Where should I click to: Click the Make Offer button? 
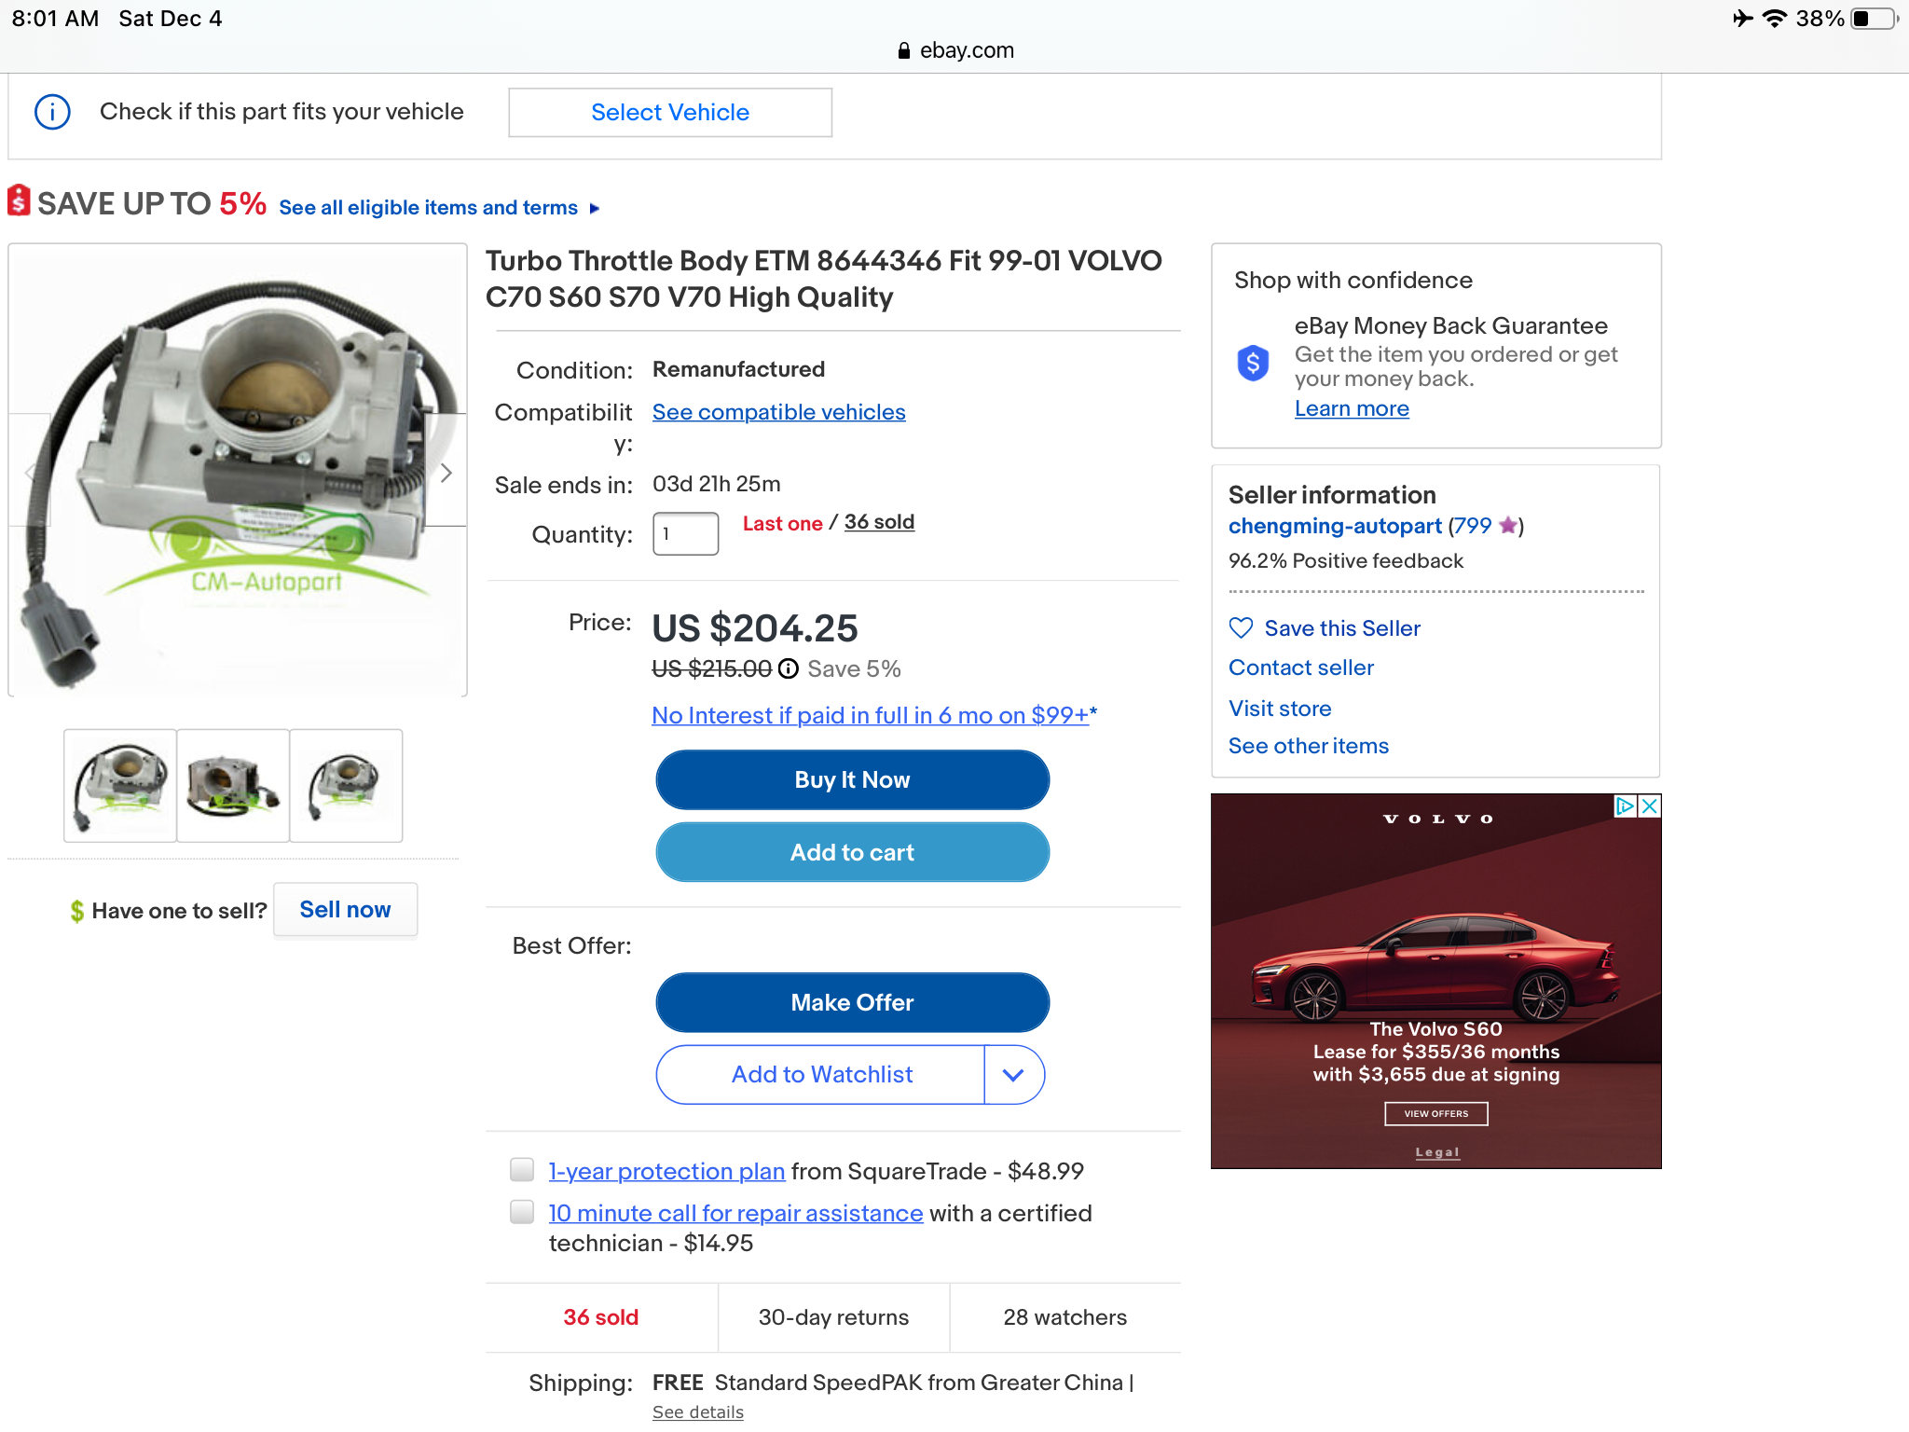pos(852,1002)
